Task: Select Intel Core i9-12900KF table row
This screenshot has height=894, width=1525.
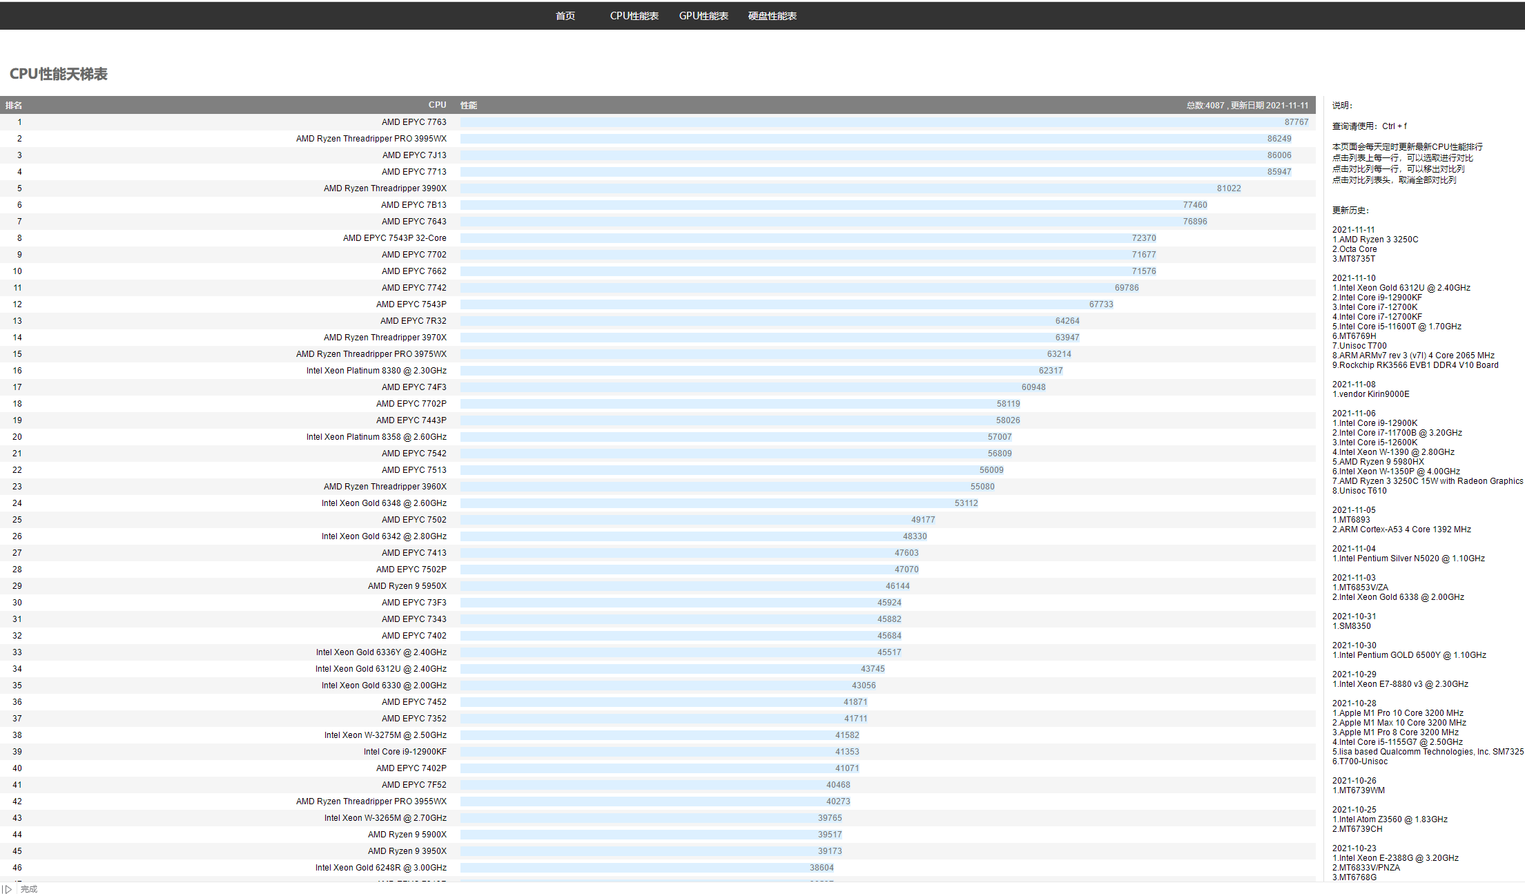Action: (658, 752)
